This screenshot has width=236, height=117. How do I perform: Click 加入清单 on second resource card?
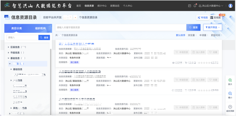(x=199, y=80)
